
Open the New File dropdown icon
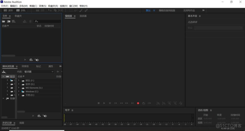point(14,21)
